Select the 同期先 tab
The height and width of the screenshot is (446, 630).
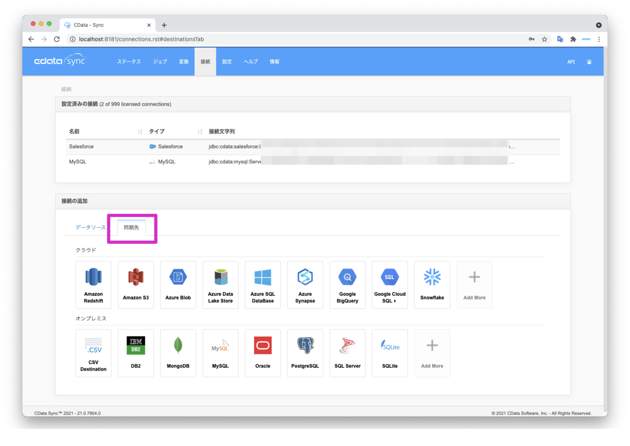tap(131, 227)
